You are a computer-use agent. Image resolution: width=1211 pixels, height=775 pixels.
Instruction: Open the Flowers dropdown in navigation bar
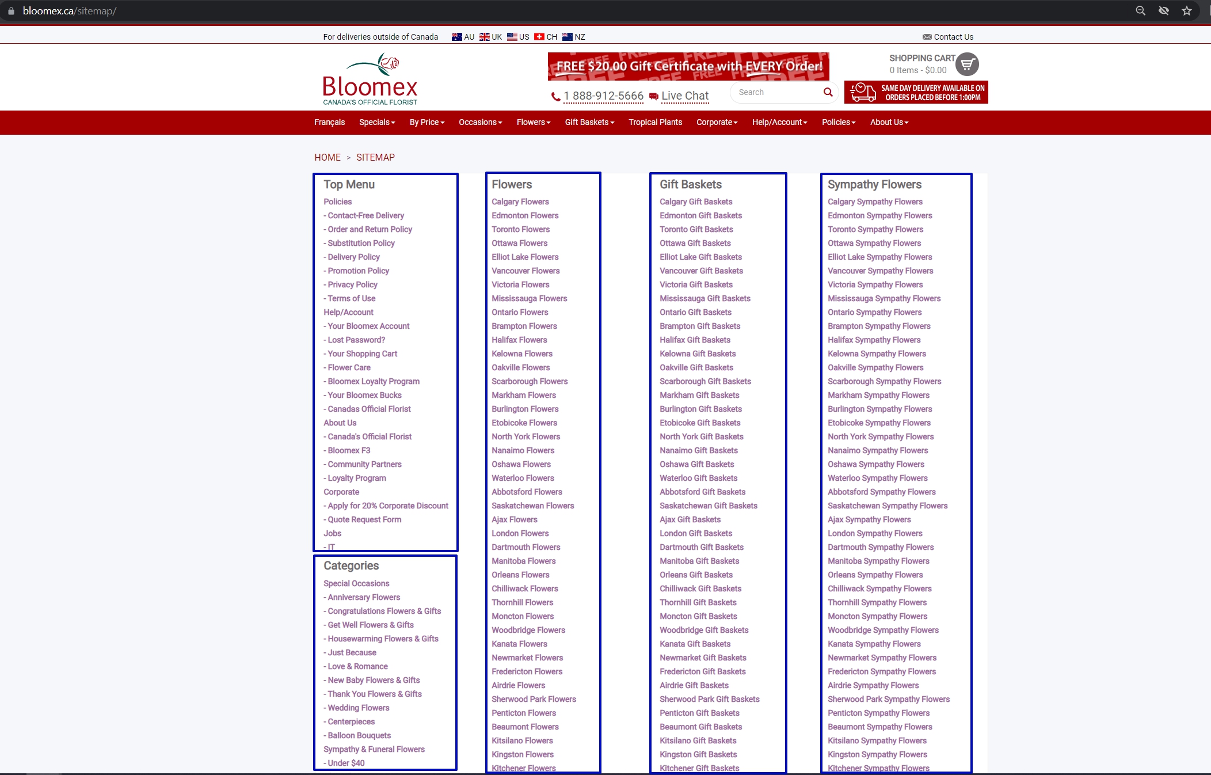click(534, 122)
